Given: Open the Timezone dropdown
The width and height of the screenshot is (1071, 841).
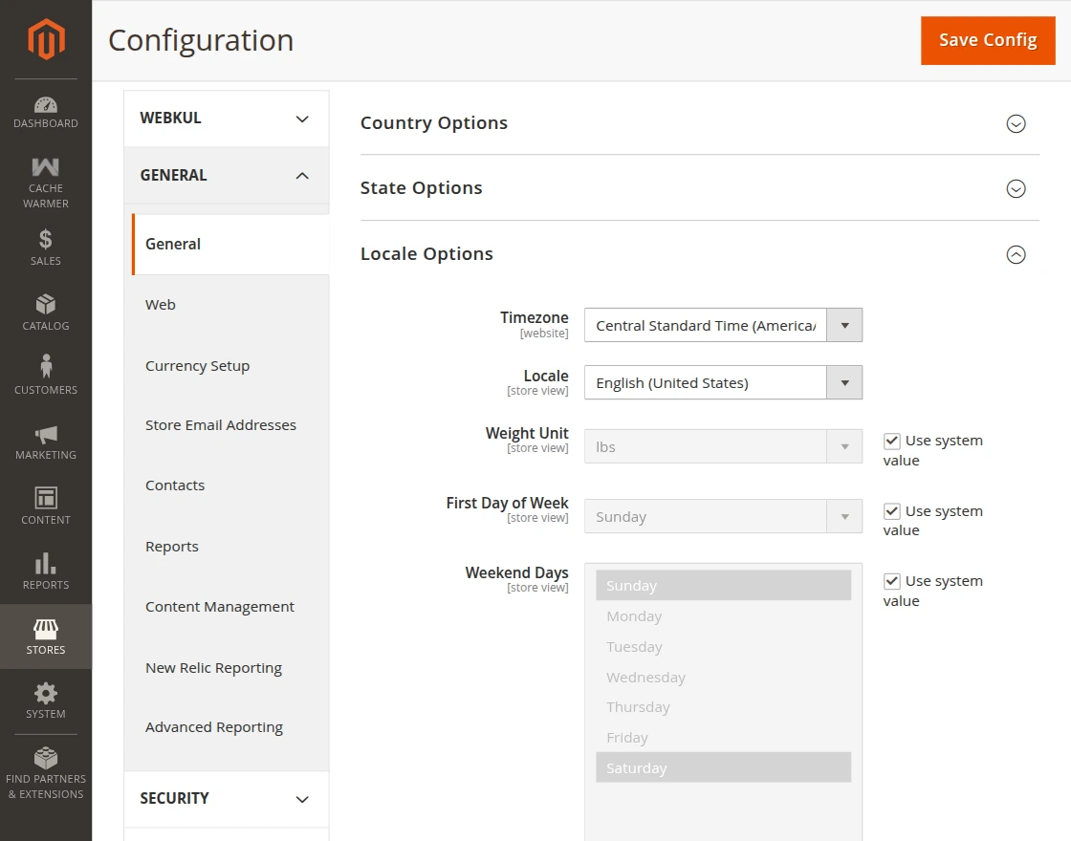Looking at the screenshot, I should click(843, 325).
